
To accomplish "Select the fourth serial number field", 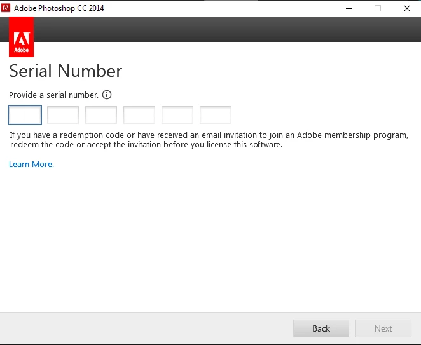I will (139, 115).
